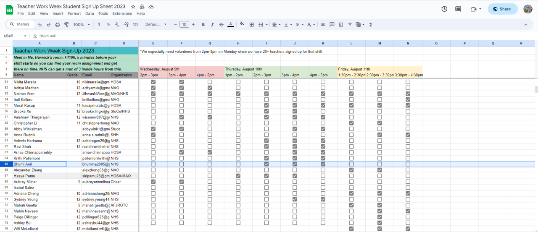The width and height of the screenshot is (538, 232).
Task: Open the Edit menu
Action: click(x=32, y=13)
